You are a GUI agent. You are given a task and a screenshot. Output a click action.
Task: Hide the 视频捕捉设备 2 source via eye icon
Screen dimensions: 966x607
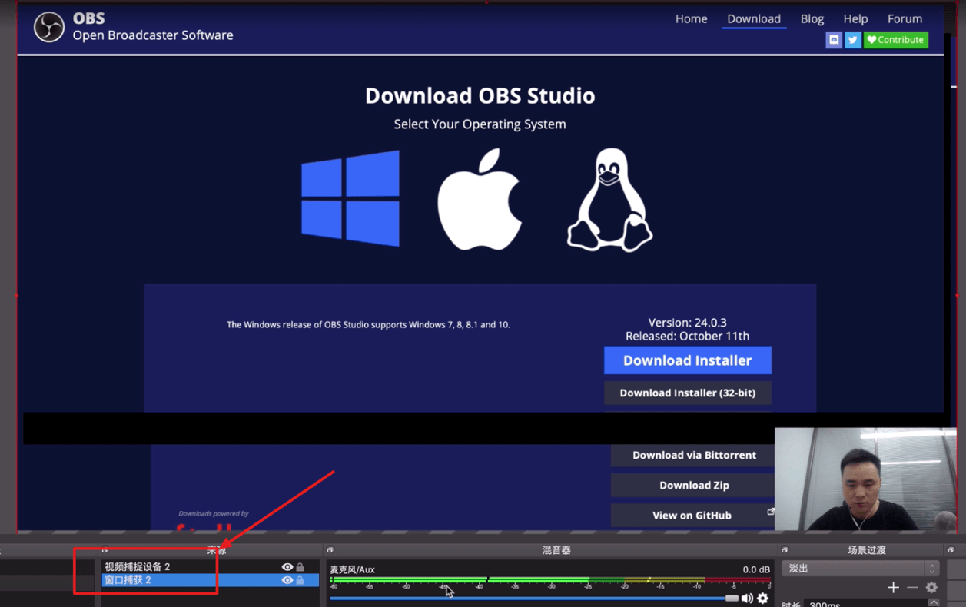point(287,567)
